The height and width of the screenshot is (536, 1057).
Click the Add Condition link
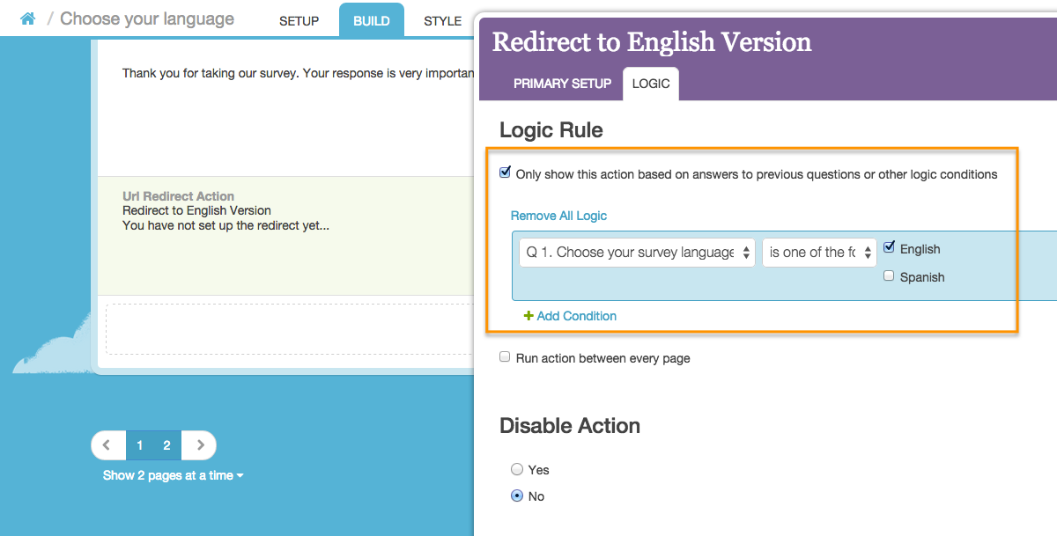pyautogui.click(x=576, y=316)
